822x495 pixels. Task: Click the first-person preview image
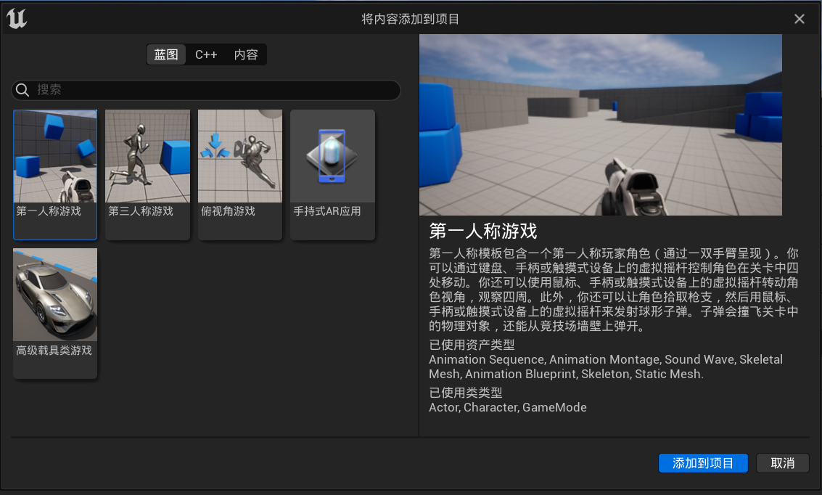[x=601, y=125]
